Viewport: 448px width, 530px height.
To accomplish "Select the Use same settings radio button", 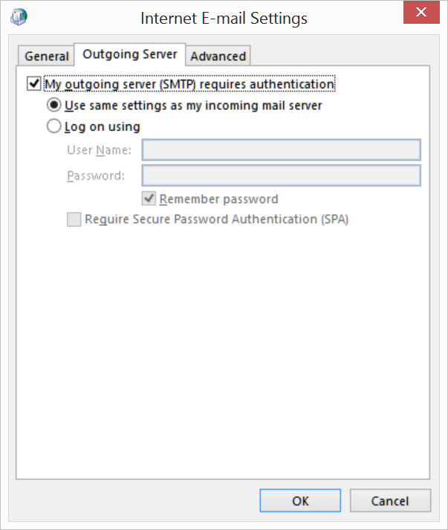I will pyautogui.click(x=54, y=106).
